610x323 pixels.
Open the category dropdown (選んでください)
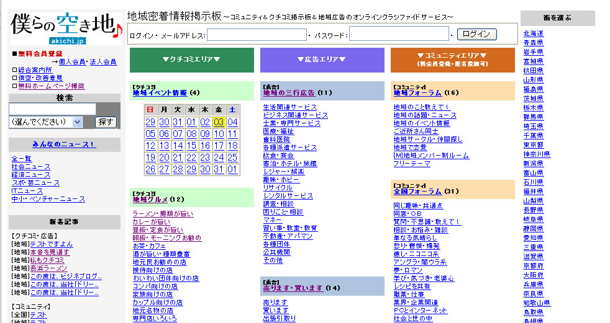45,122
